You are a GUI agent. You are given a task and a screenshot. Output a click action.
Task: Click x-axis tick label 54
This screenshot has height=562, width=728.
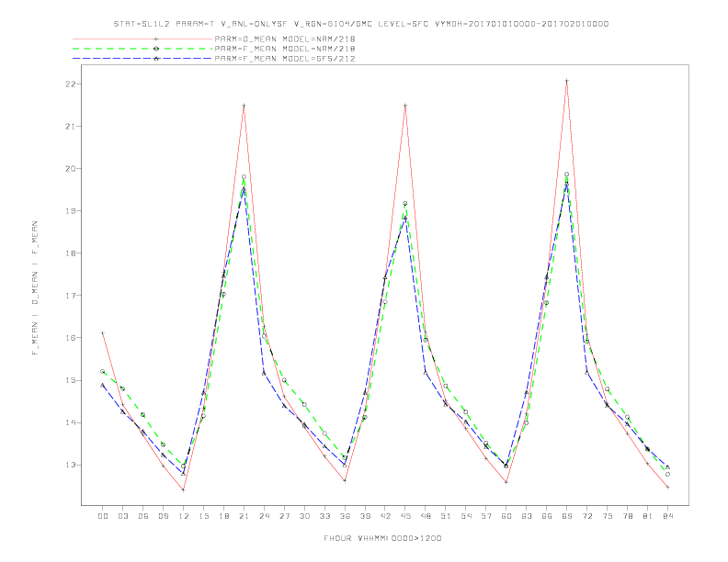(x=466, y=516)
